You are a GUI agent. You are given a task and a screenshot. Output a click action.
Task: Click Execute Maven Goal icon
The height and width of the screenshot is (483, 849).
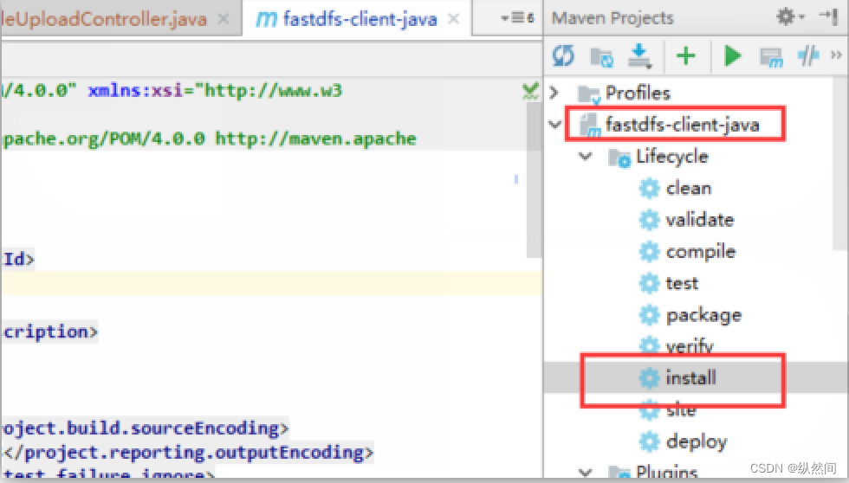tap(772, 57)
